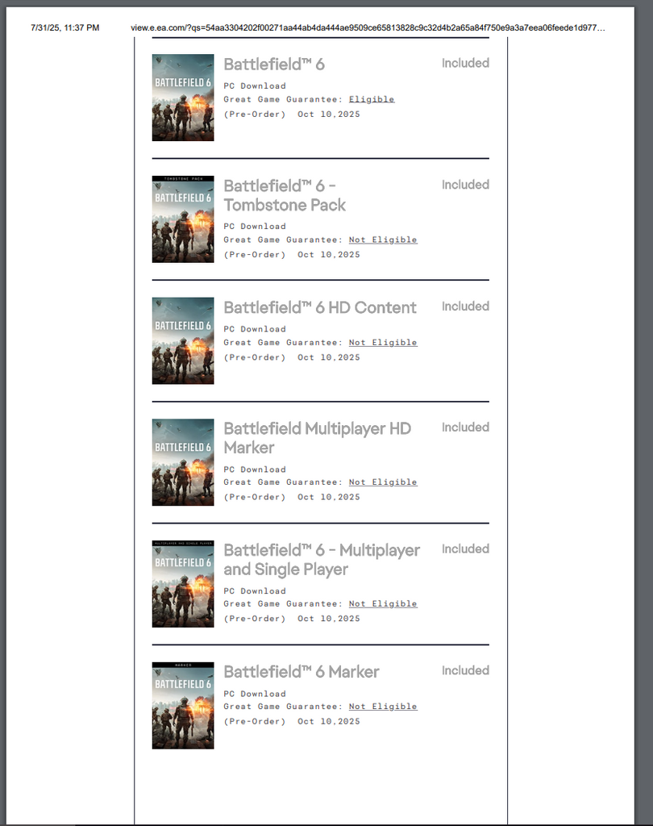Open the Battlefield 6 base game cover image
The height and width of the screenshot is (826, 653).
pyautogui.click(x=183, y=98)
